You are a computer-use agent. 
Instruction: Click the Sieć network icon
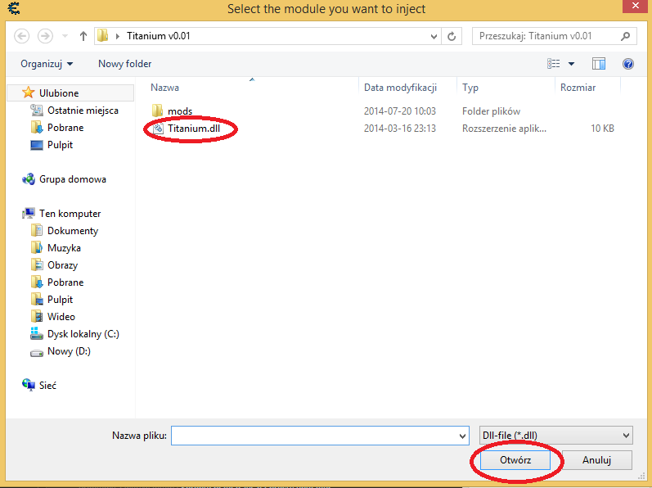[x=29, y=385]
